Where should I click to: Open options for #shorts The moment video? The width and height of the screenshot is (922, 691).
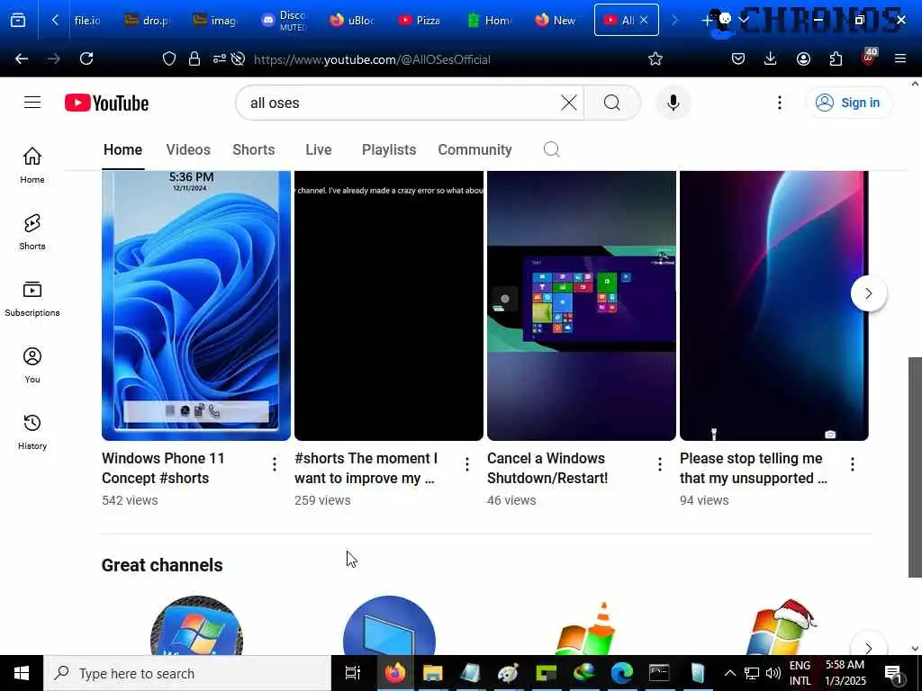click(467, 465)
